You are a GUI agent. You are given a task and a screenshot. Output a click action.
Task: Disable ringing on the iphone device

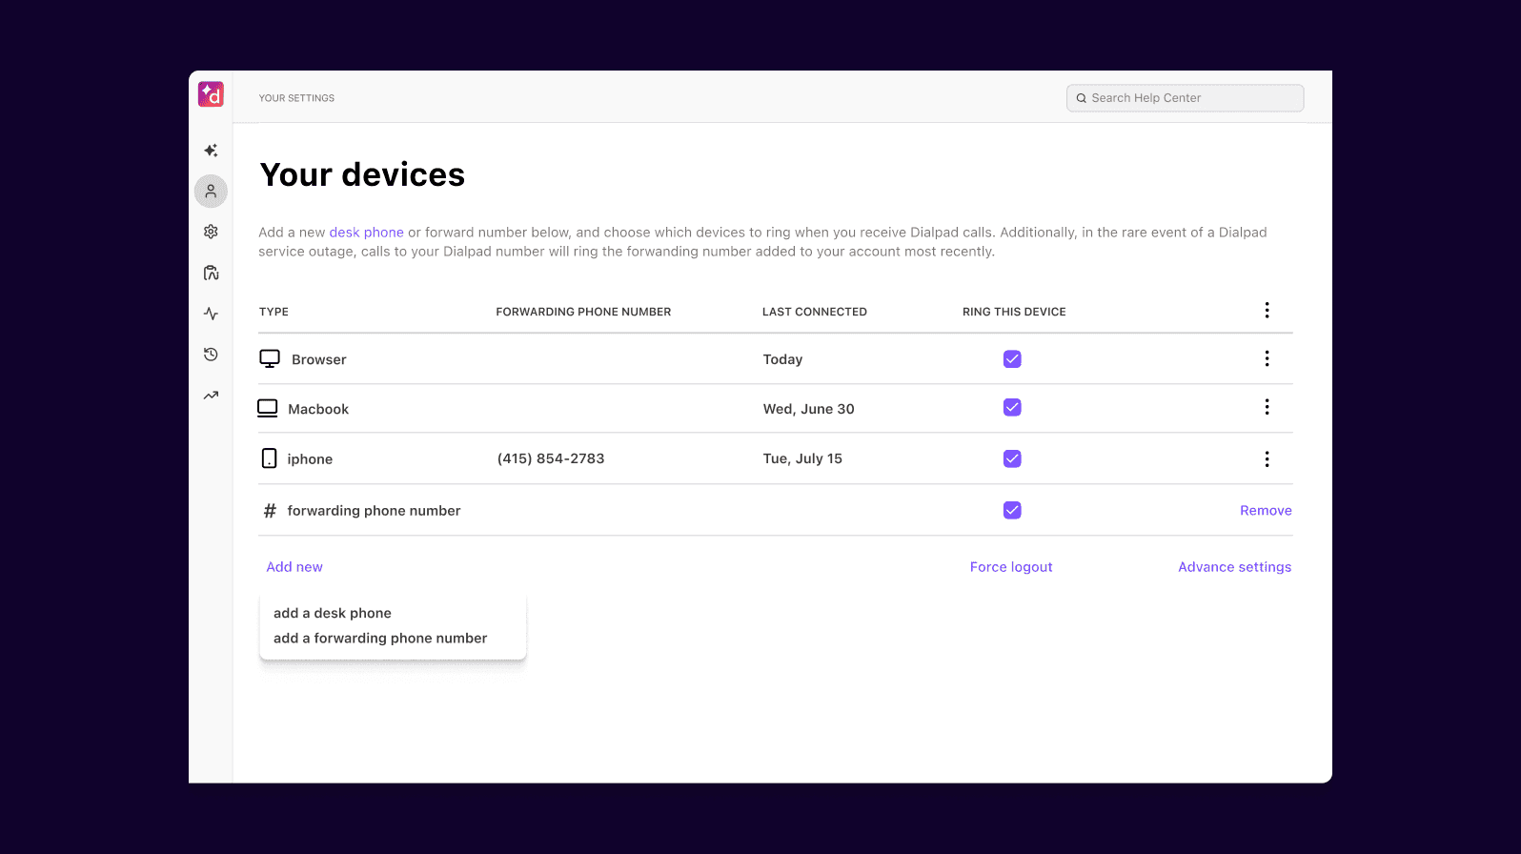pos(1012,458)
